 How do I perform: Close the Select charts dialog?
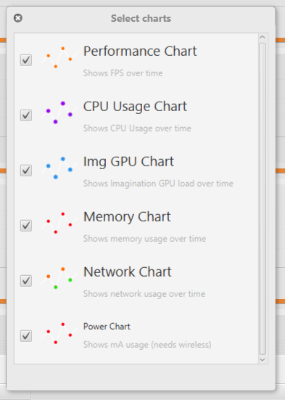pyautogui.click(x=18, y=18)
